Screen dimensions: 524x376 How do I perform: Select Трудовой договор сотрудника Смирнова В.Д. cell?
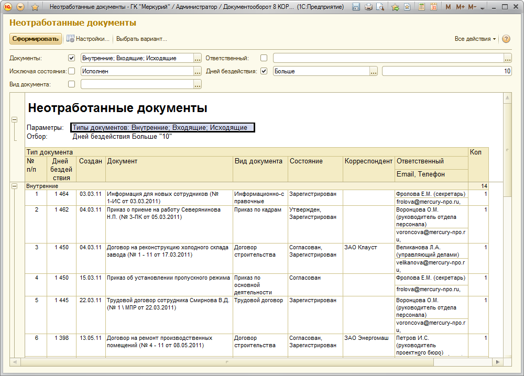pyautogui.click(x=169, y=315)
